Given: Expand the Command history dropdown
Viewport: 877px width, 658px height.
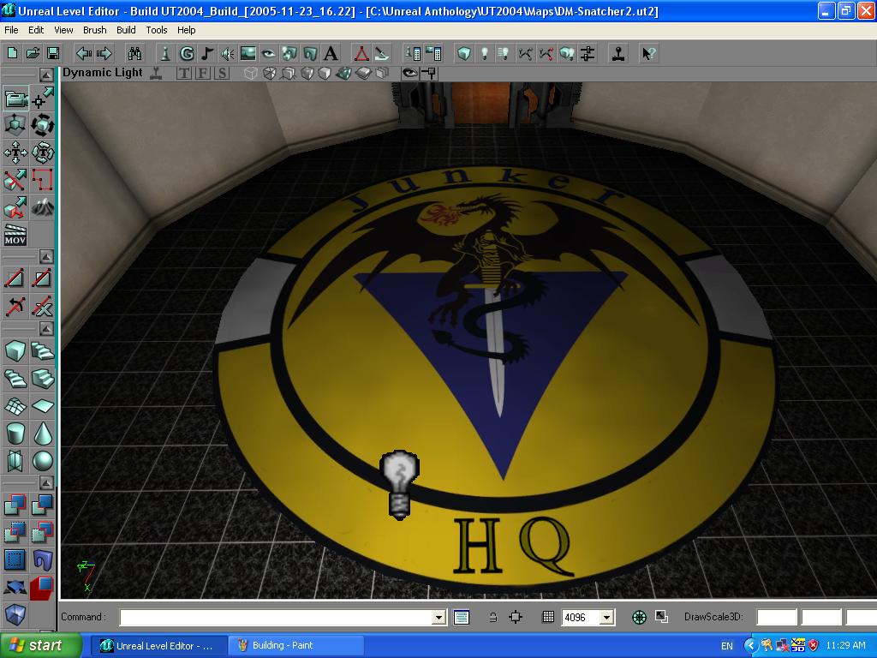Looking at the screenshot, I should pos(438,617).
